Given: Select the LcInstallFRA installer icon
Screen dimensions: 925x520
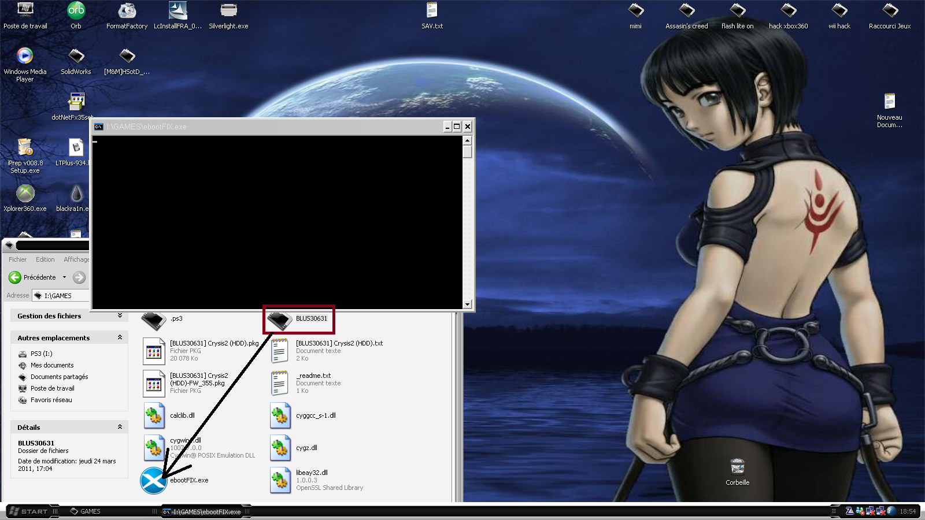Looking at the screenshot, I should (x=177, y=16).
